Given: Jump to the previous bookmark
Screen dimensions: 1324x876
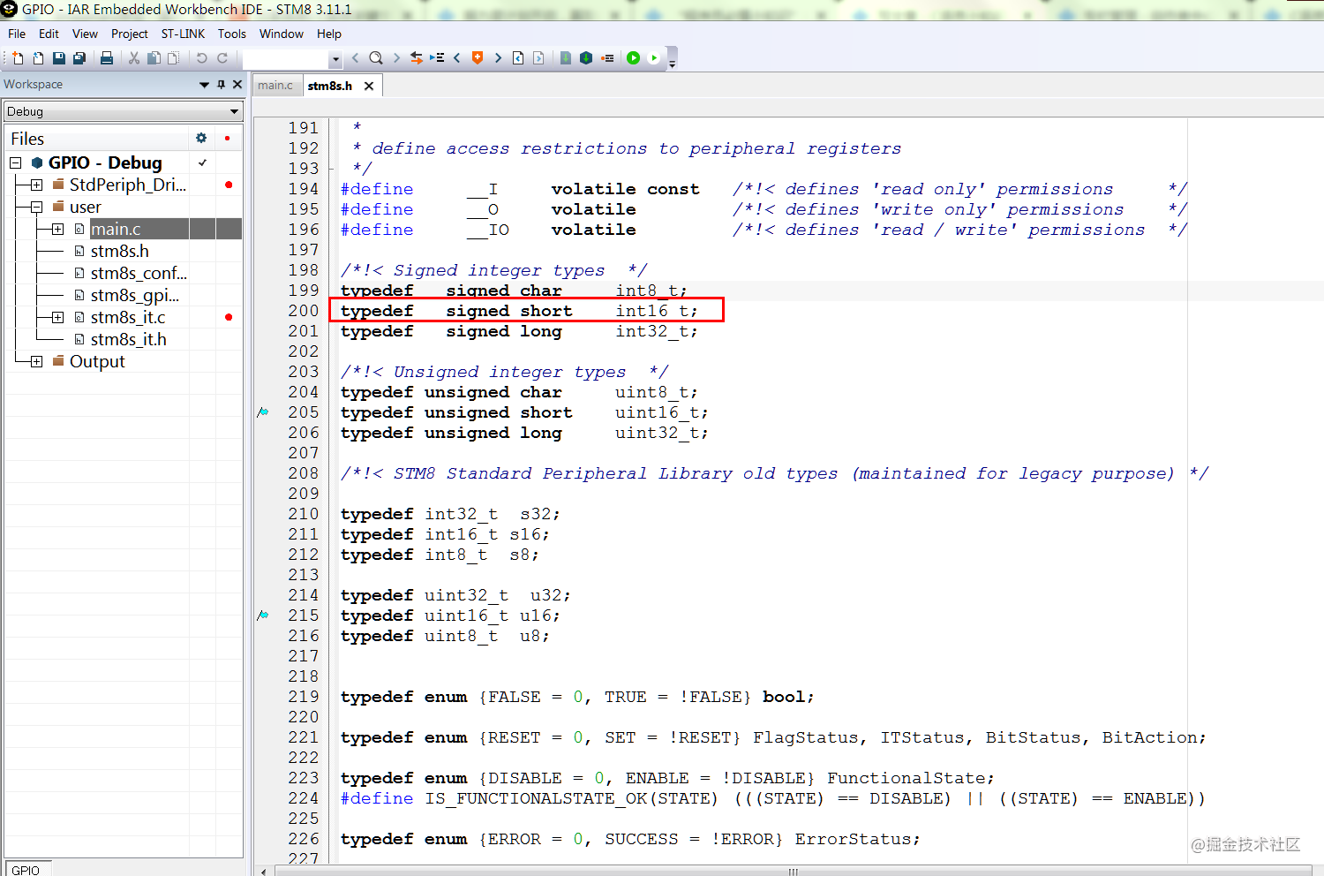Looking at the screenshot, I should [457, 58].
